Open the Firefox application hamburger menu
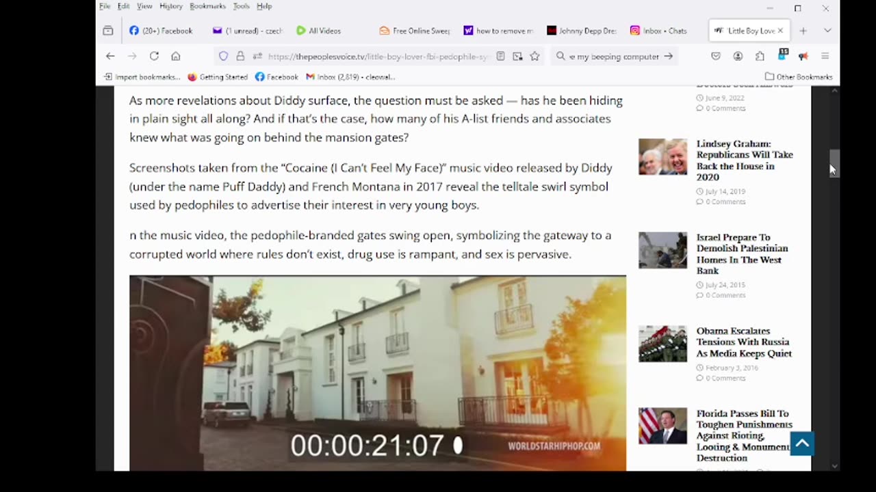 pyautogui.click(x=825, y=56)
